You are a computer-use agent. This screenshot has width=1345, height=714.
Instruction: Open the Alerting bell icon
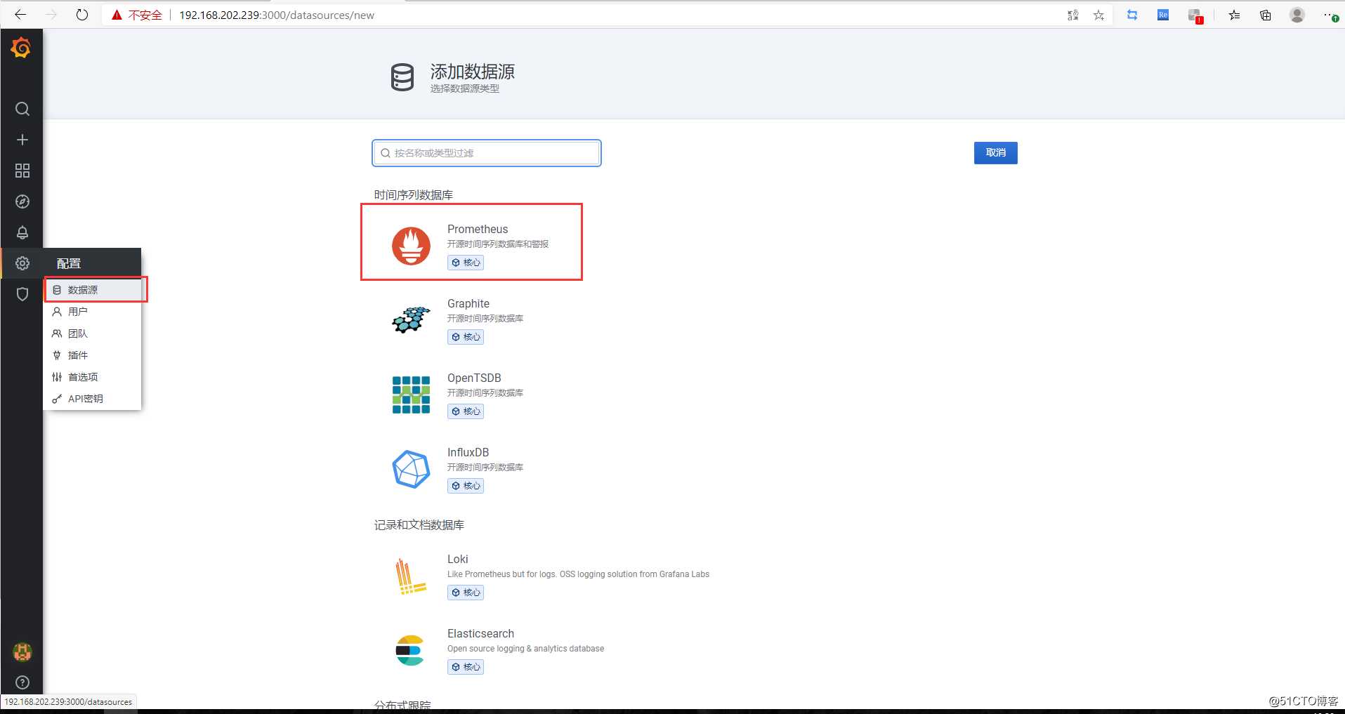pyautogui.click(x=22, y=232)
